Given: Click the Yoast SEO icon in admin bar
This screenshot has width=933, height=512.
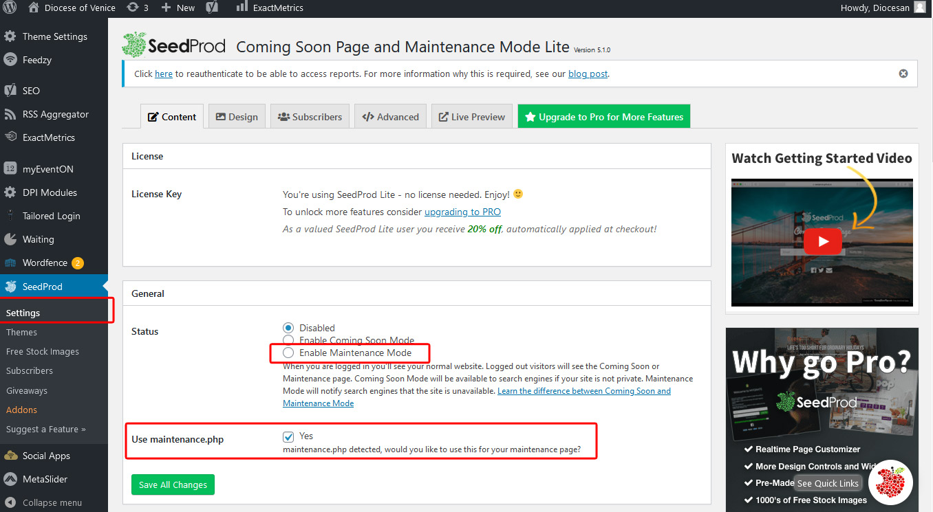Looking at the screenshot, I should pyautogui.click(x=213, y=8).
